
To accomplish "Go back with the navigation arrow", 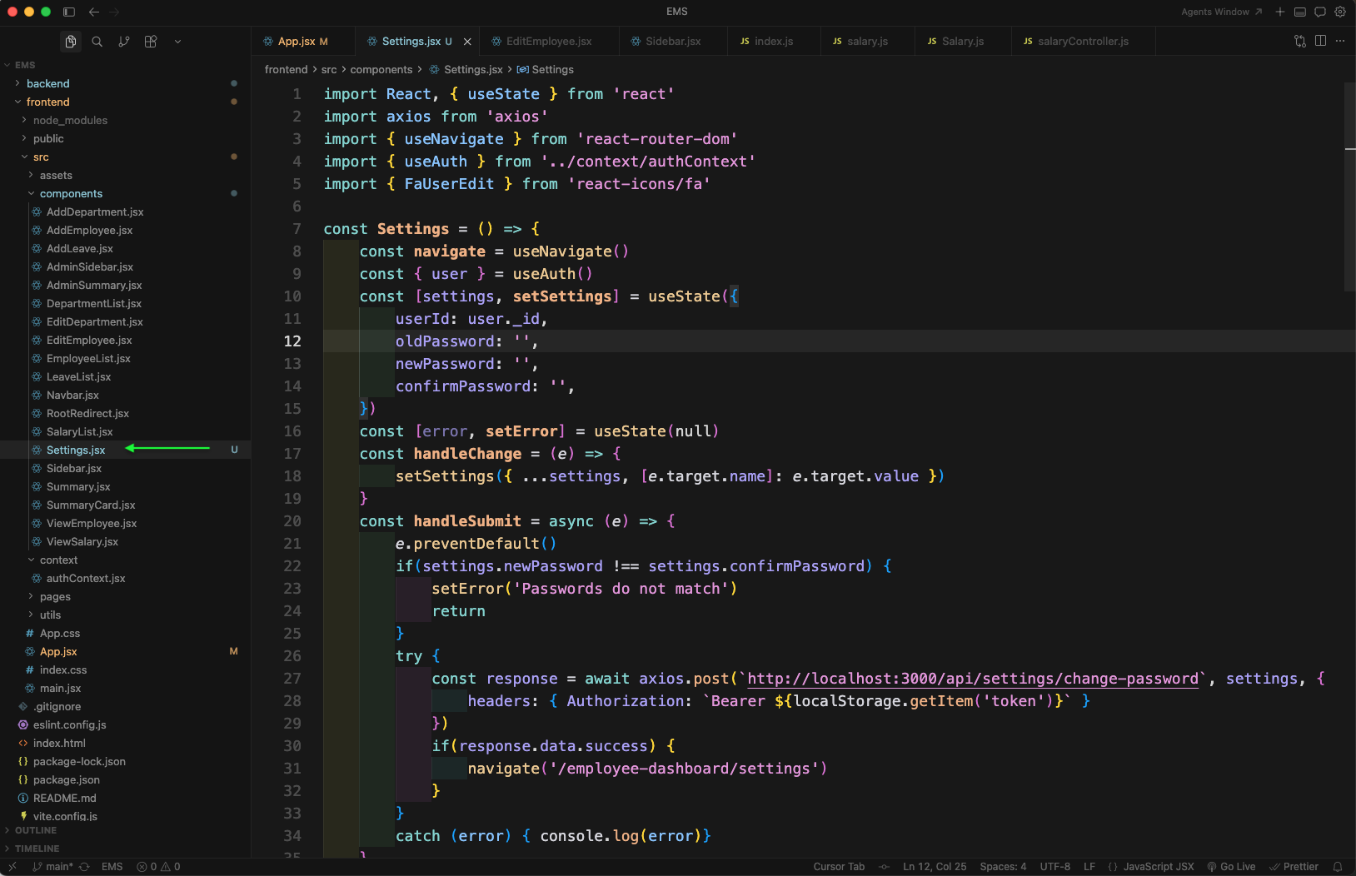I will (x=94, y=12).
